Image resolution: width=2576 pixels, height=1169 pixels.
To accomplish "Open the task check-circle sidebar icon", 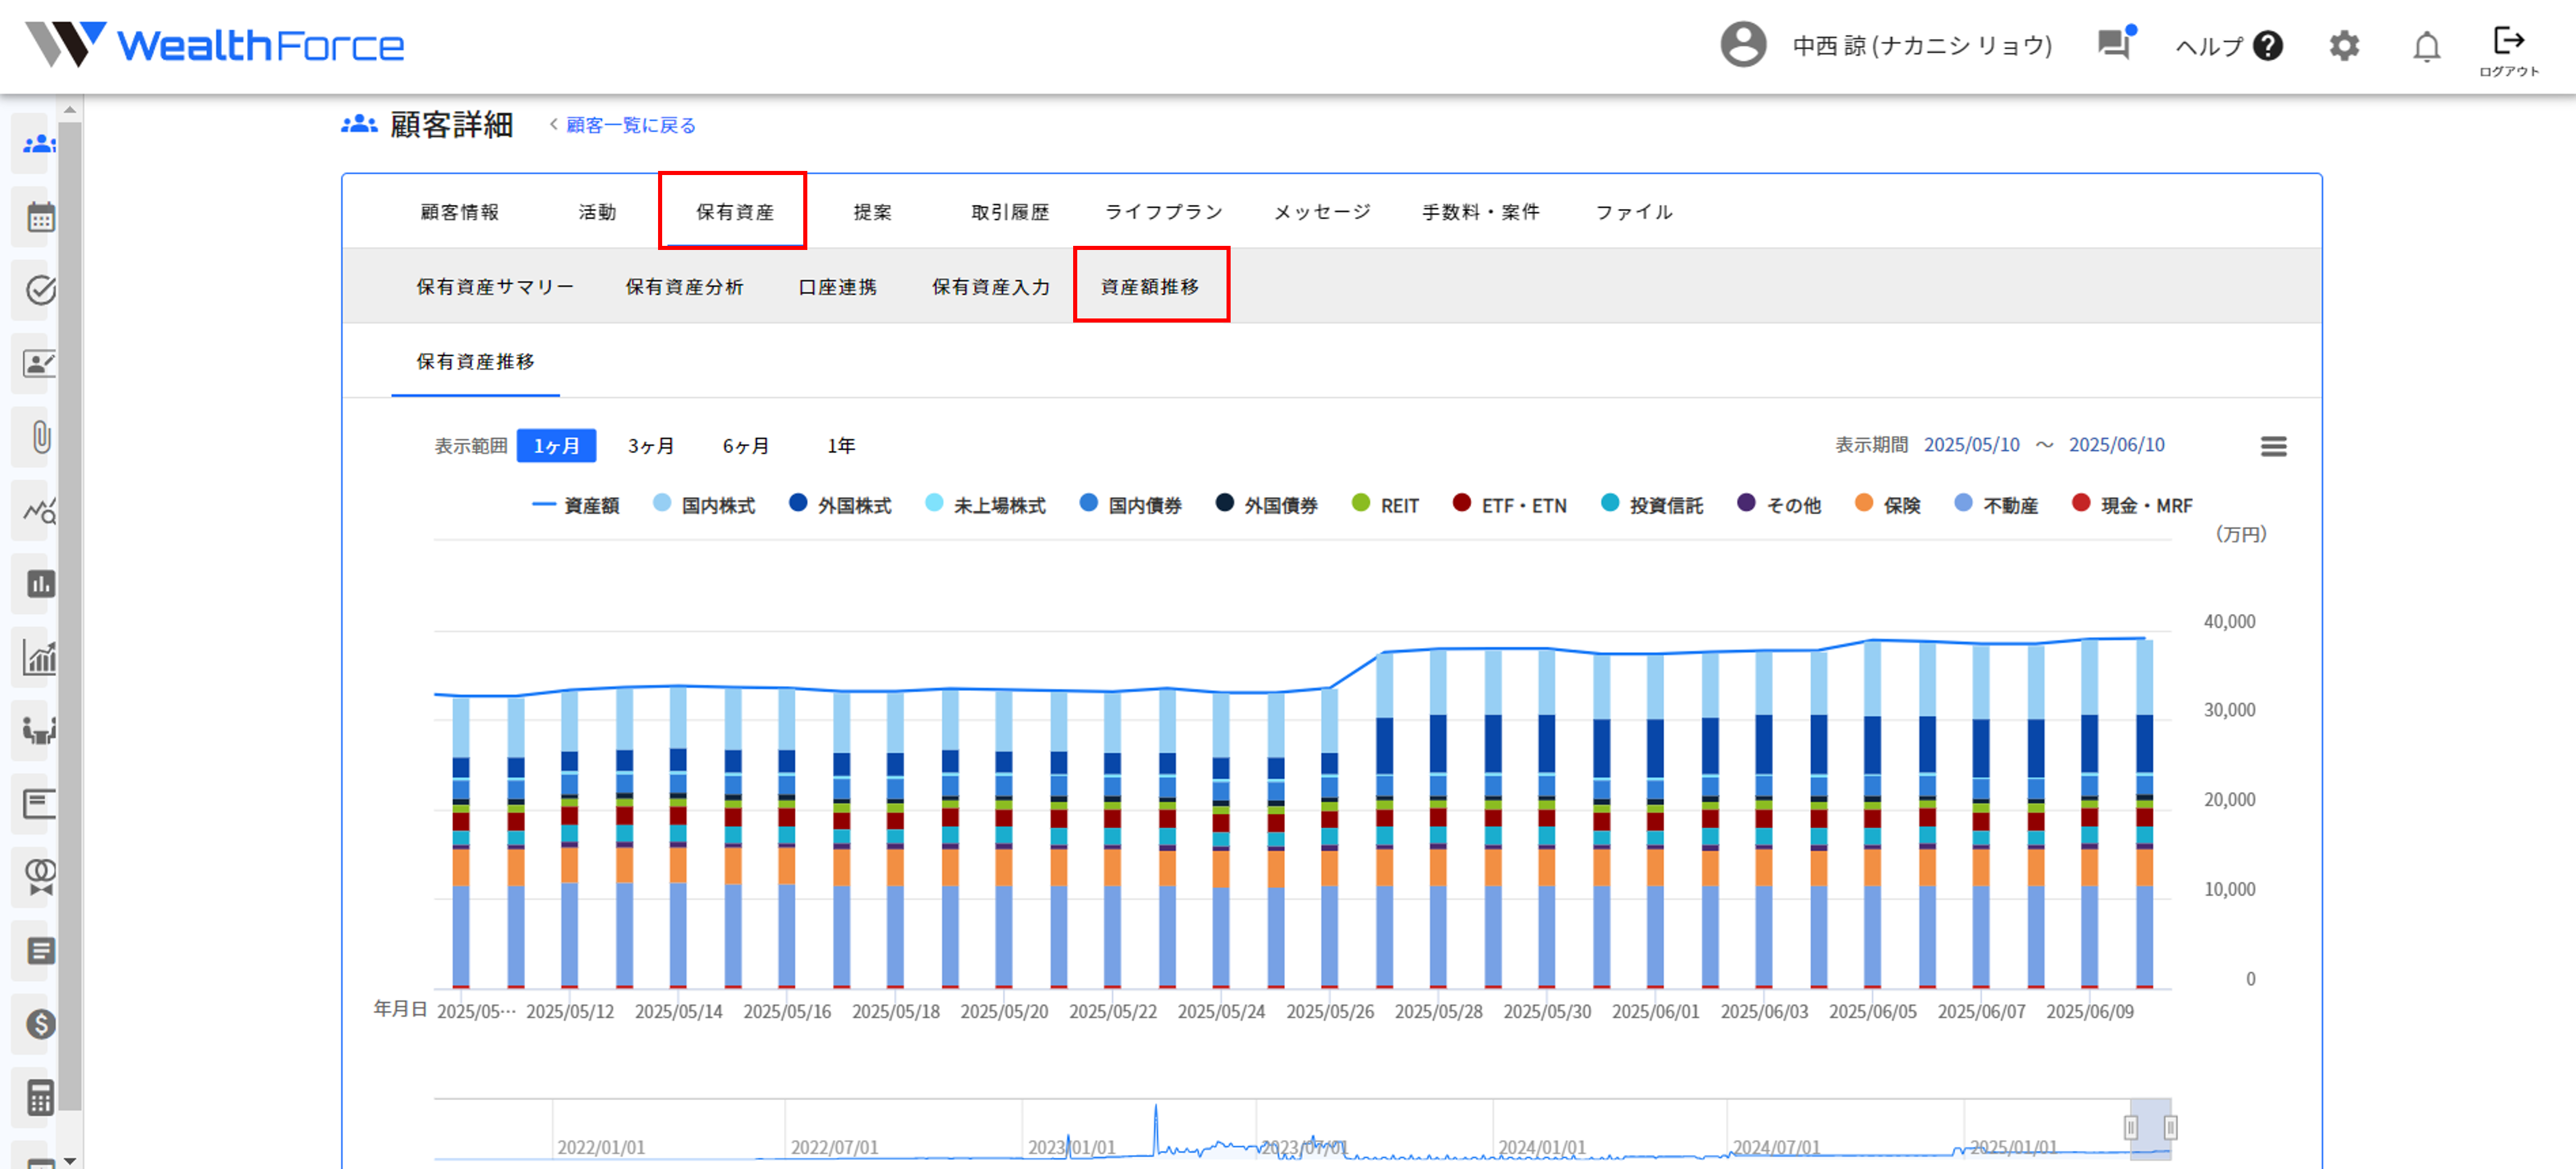I will 40,290.
